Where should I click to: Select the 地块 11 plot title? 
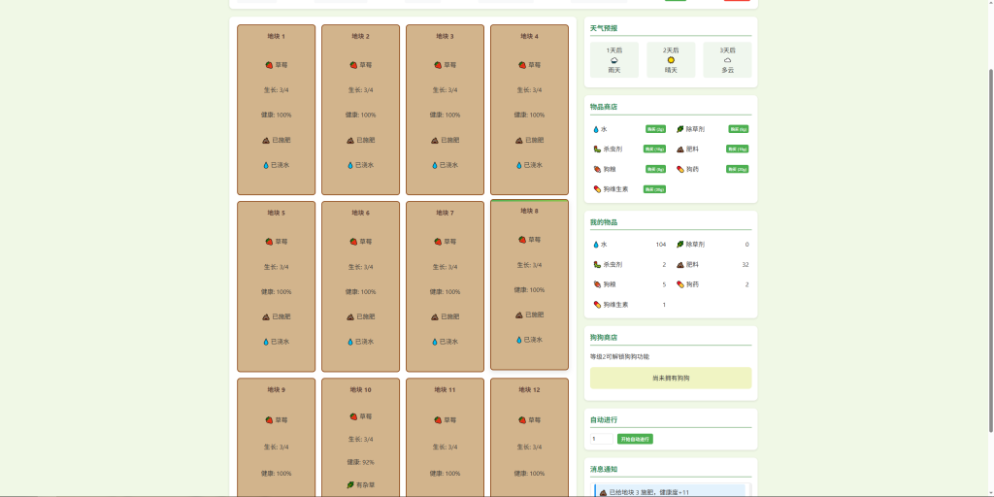(x=445, y=390)
